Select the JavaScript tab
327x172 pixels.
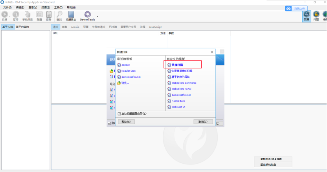pyautogui.click(x=155, y=27)
